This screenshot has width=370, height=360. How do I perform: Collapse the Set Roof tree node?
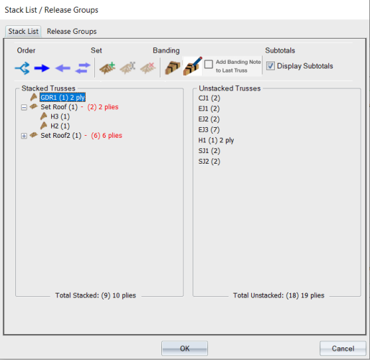(24, 108)
